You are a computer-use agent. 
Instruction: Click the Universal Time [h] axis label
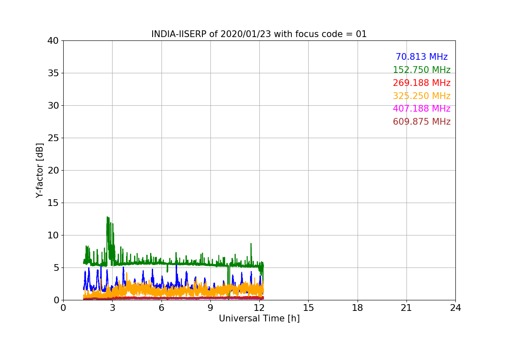[259, 318]
